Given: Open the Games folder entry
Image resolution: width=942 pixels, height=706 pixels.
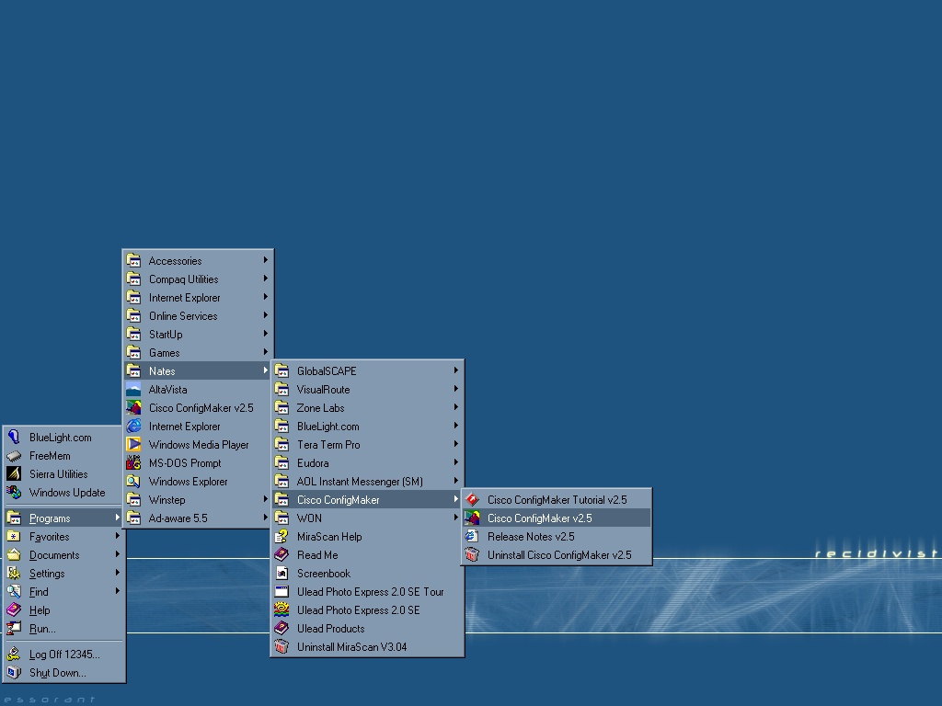Looking at the screenshot, I should (198, 352).
